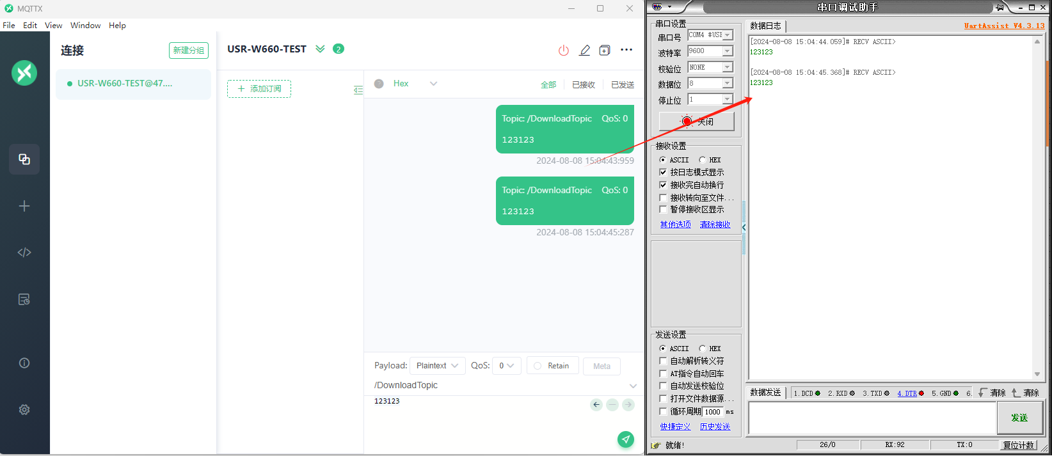Click the green send message icon
This screenshot has height=456, width=1052.
pyautogui.click(x=625, y=439)
